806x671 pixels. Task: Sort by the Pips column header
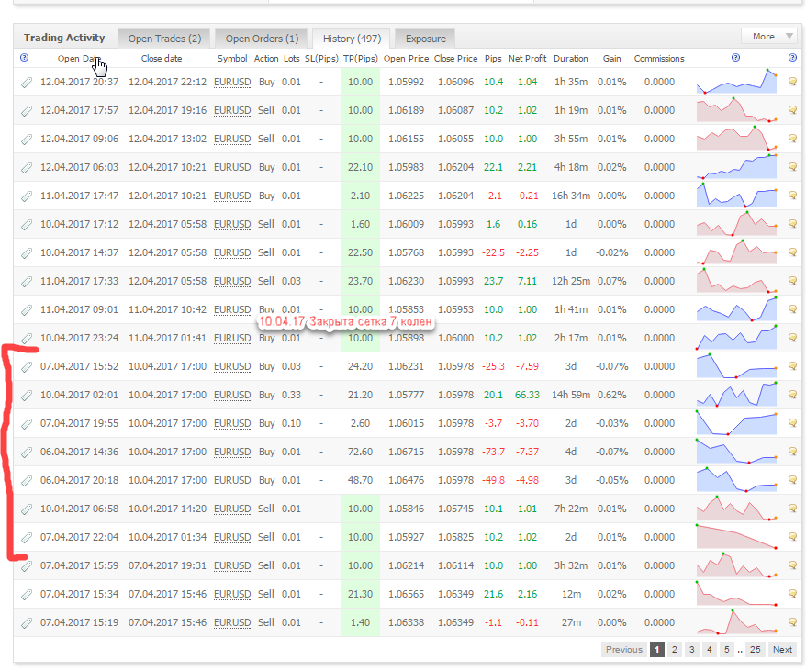pyautogui.click(x=493, y=58)
